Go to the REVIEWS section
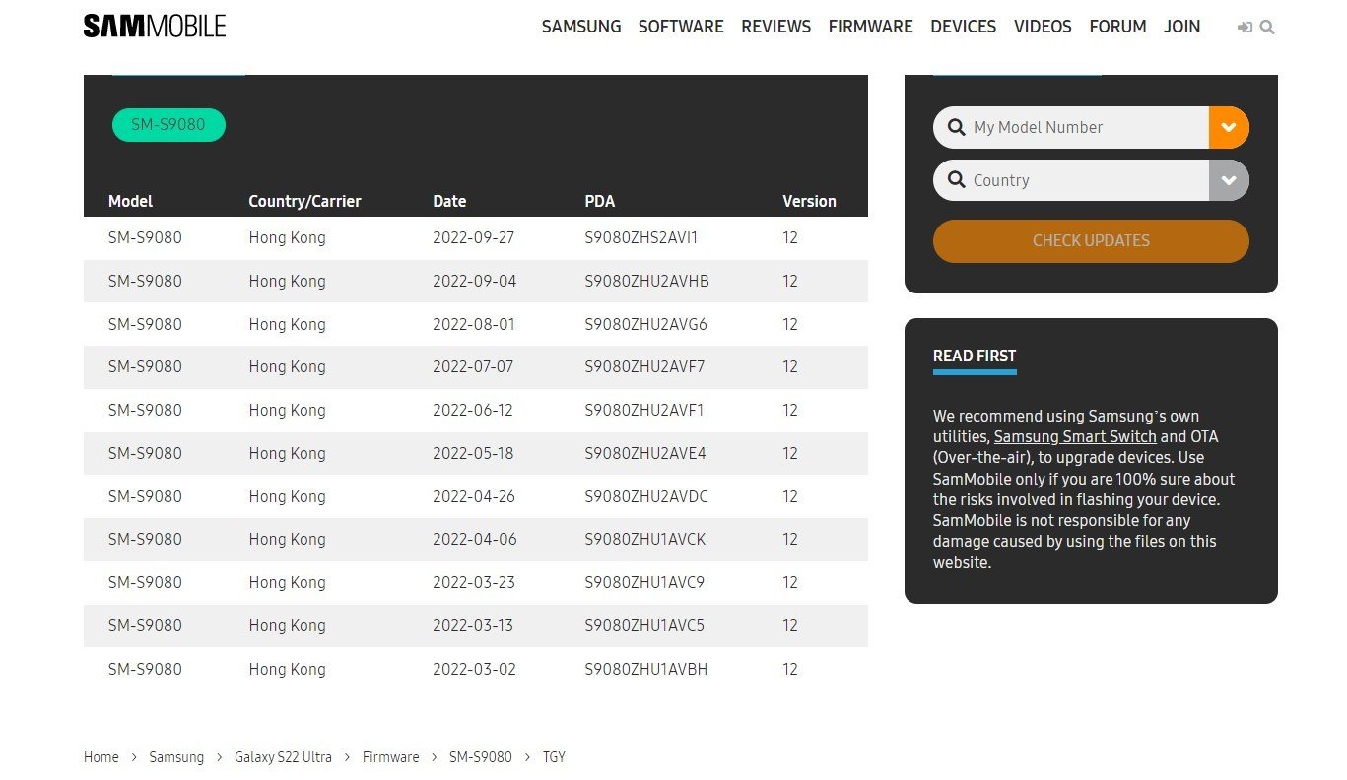 [775, 27]
